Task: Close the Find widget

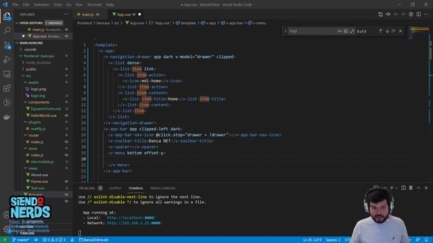Action: (x=401, y=31)
